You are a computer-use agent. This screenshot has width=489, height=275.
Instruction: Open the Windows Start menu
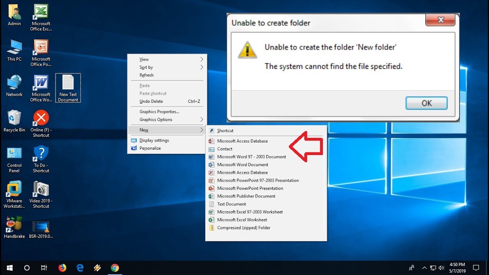point(10,268)
